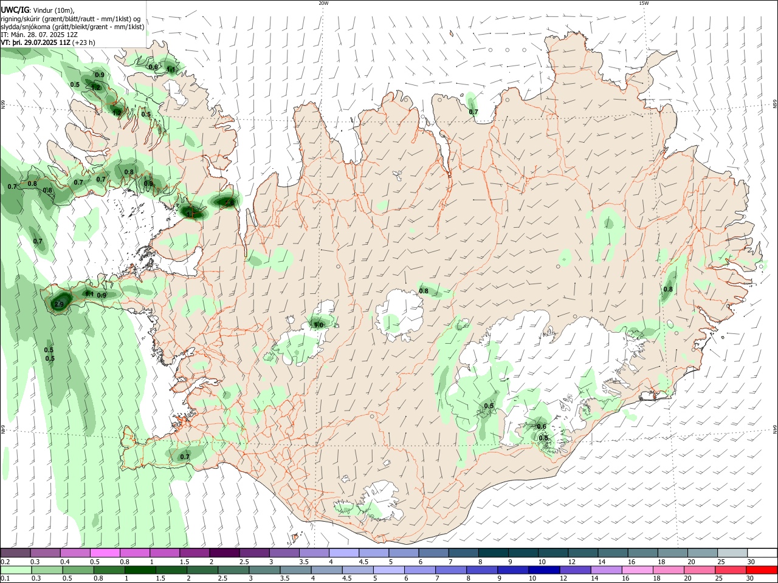Click the "20W" longitude label
Image resolution: width=778 pixels, height=583 pixels.
pos(323,3)
